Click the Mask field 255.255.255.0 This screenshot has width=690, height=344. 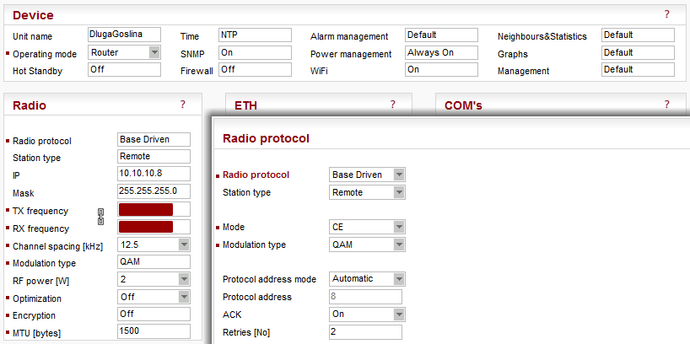click(x=154, y=191)
